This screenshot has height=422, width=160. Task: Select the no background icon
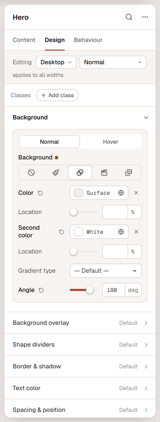(x=31, y=173)
